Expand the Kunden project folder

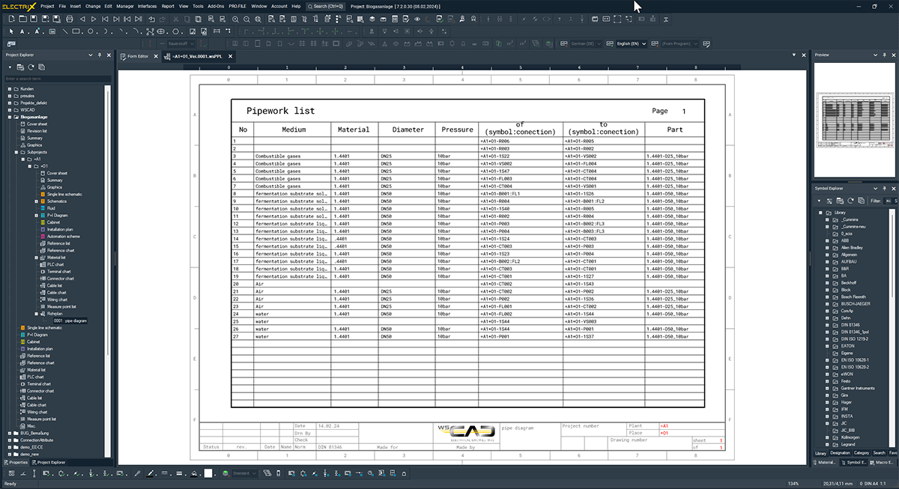tap(10, 88)
